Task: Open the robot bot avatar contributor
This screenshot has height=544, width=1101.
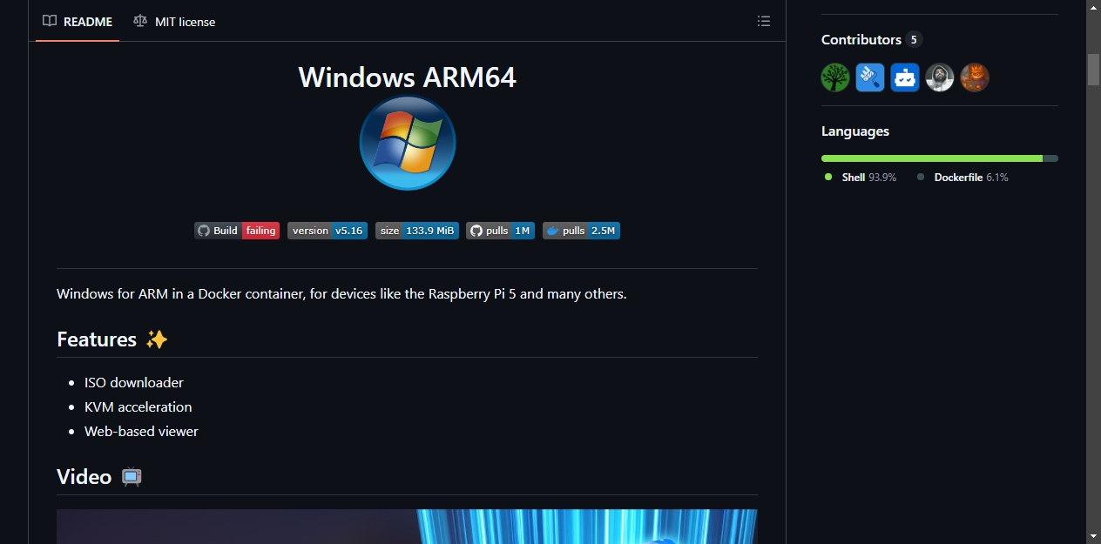Action: point(905,77)
